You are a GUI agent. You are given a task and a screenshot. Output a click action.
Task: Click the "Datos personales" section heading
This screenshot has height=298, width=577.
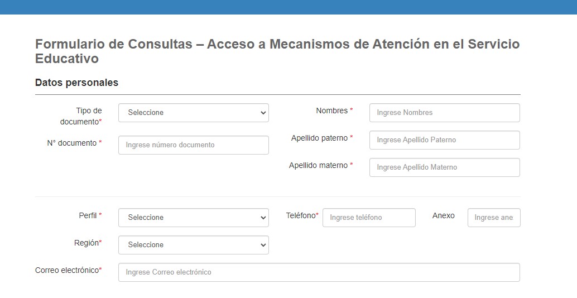(x=76, y=83)
